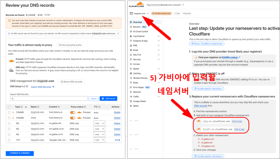Select Workers Routes in the sidebar
The width and height of the screenshot is (280, 159).
(x=140, y=78)
